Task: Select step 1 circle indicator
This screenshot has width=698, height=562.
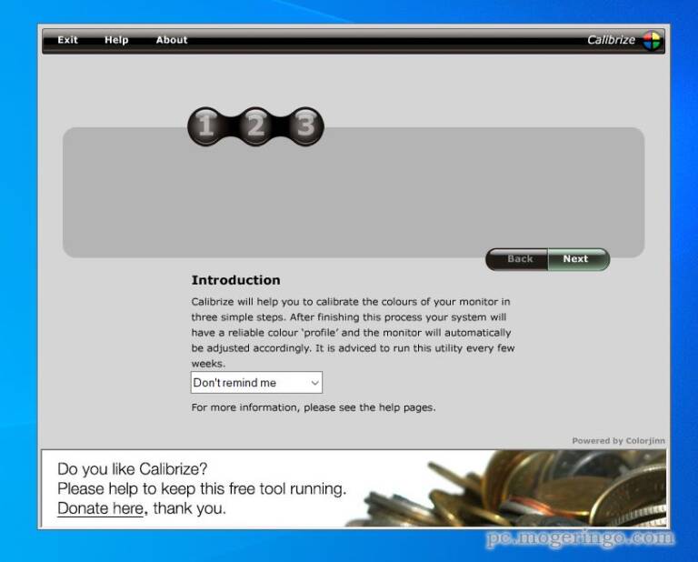Action: tap(206, 125)
